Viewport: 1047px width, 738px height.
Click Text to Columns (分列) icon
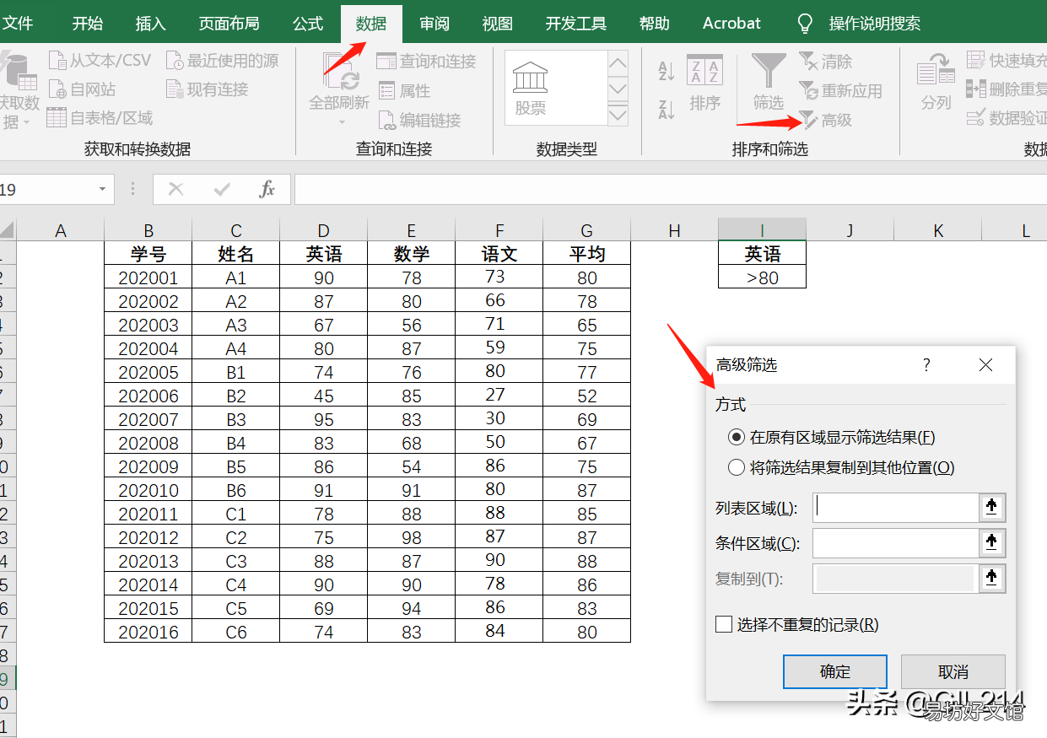pyautogui.click(x=936, y=70)
